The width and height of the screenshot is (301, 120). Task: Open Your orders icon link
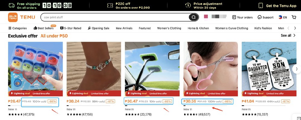[x=234, y=17]
